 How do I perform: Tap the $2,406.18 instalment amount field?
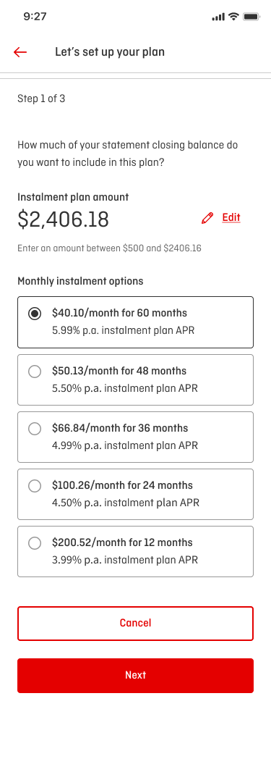tap(63, 219)
